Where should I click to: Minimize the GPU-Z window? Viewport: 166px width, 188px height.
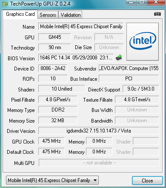click(131, 2)
